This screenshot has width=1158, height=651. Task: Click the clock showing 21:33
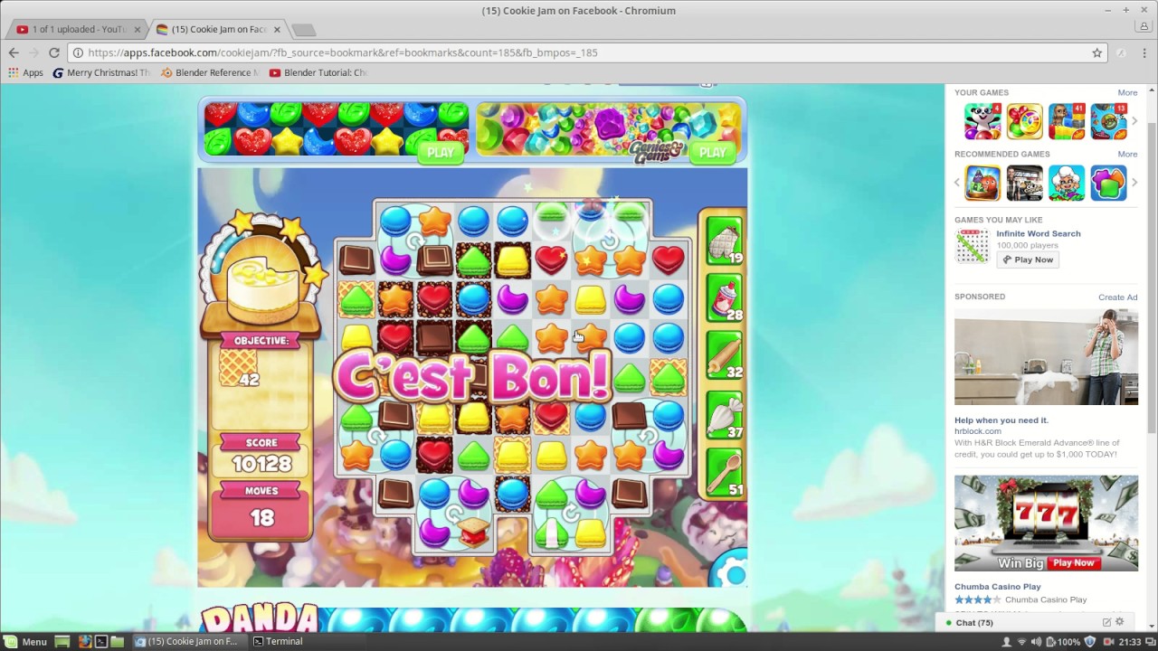(1130, 641)
